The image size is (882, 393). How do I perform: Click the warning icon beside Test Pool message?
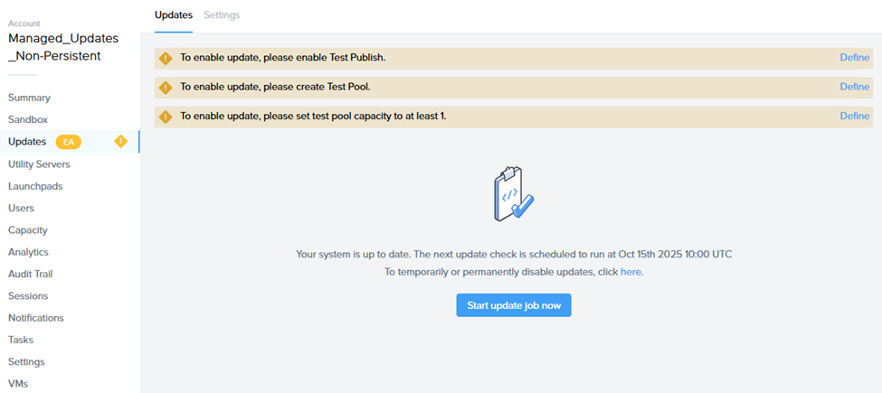(166, 88)
